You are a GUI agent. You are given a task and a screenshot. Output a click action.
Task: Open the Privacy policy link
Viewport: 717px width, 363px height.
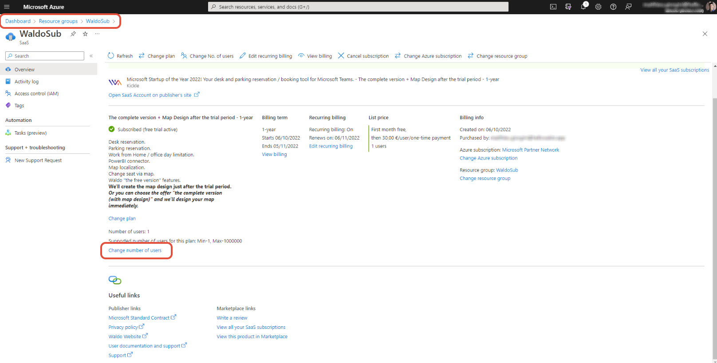point(126,327)
